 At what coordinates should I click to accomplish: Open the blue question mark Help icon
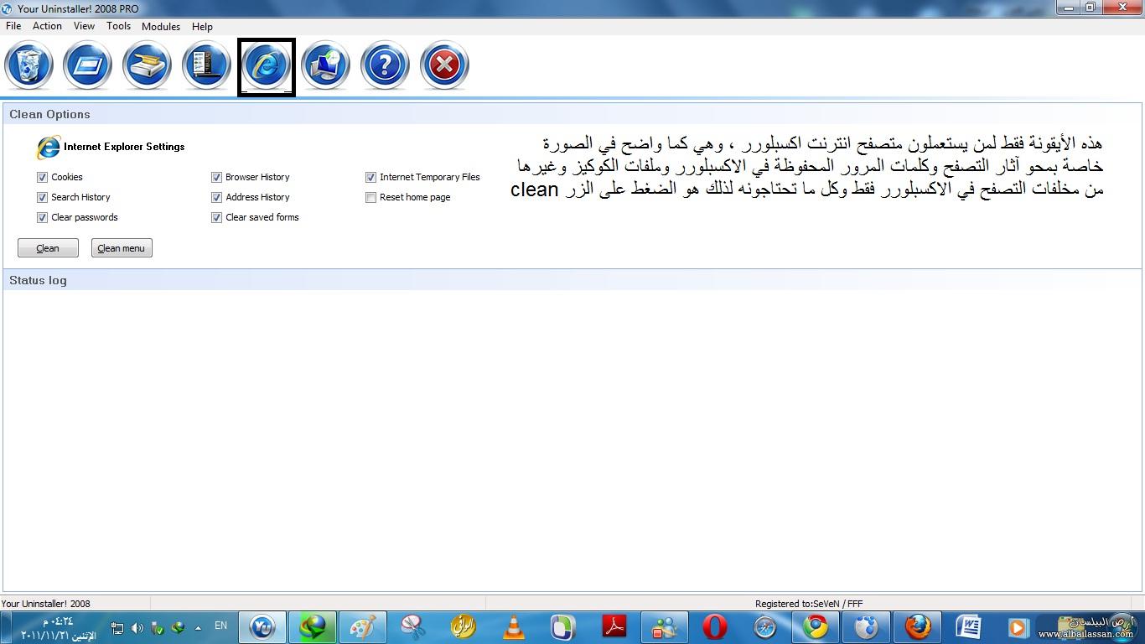pos(385,65)
